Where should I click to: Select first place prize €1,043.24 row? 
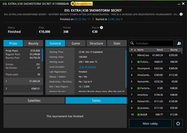pyautogui.click(x=23, y=81)
